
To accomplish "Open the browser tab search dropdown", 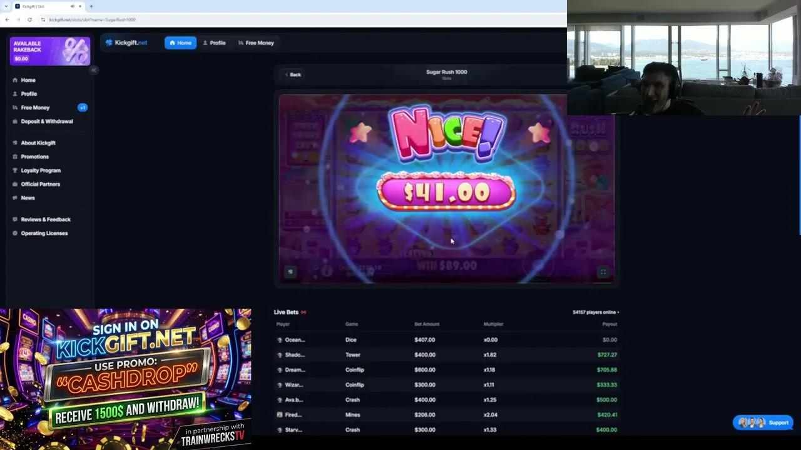I will (6, 6).
